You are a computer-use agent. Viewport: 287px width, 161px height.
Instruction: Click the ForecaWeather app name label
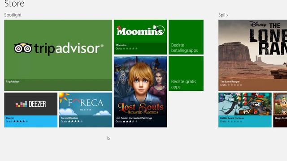click(x=70, y=118)
